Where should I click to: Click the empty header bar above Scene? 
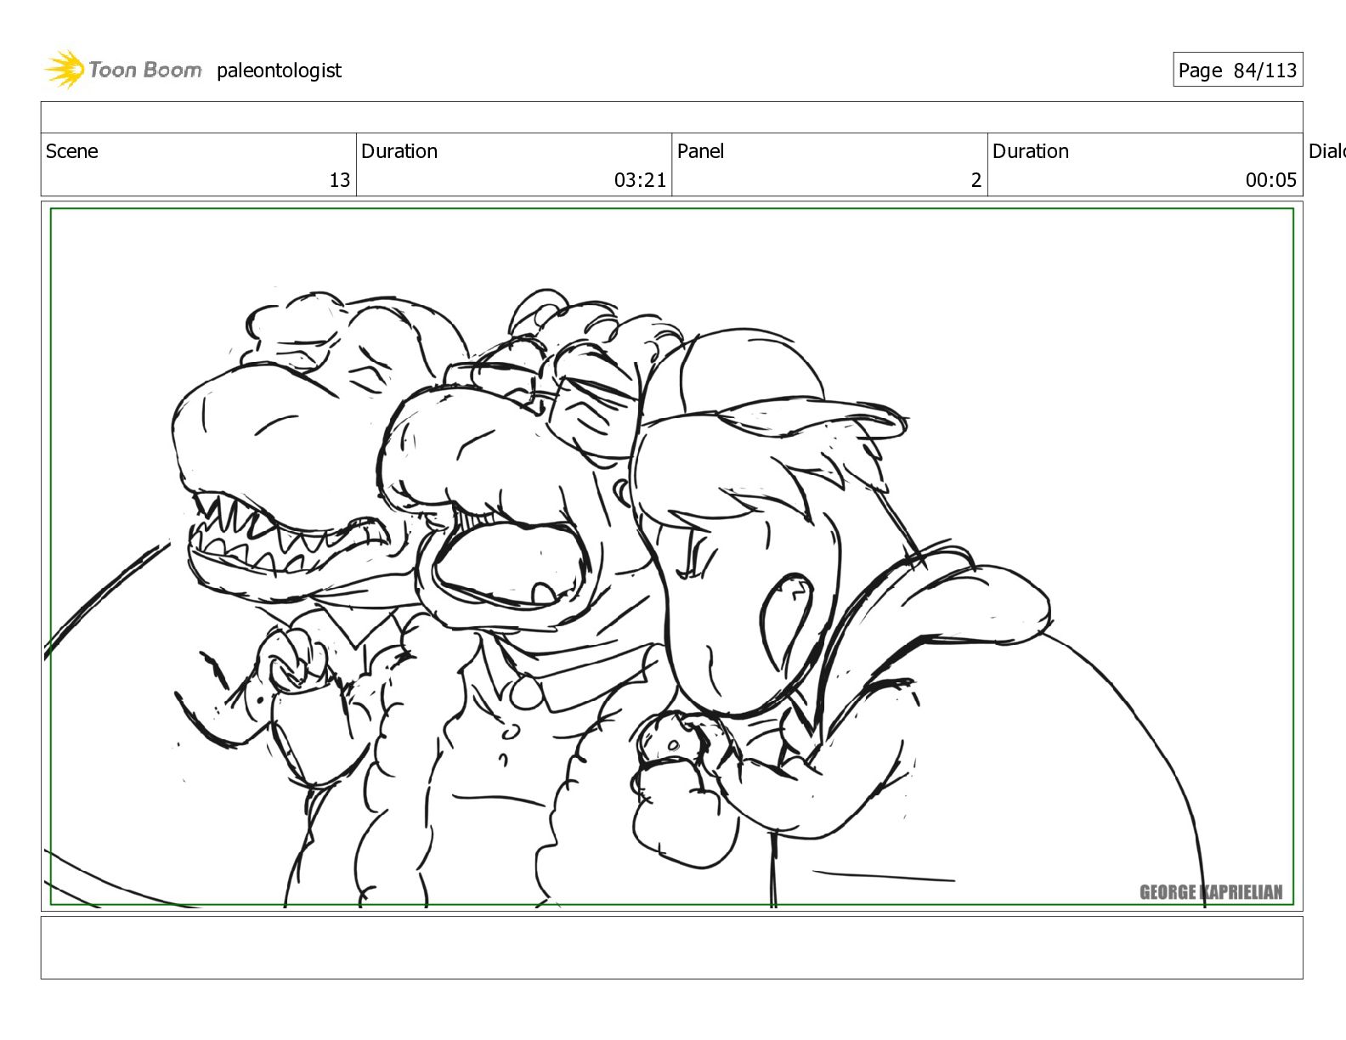(671, 117)
